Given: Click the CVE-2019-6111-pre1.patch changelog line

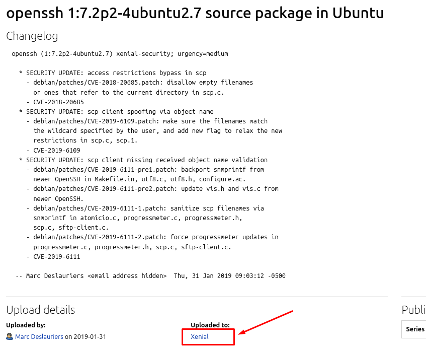Looking at the screenshot, I should [148, 169].
